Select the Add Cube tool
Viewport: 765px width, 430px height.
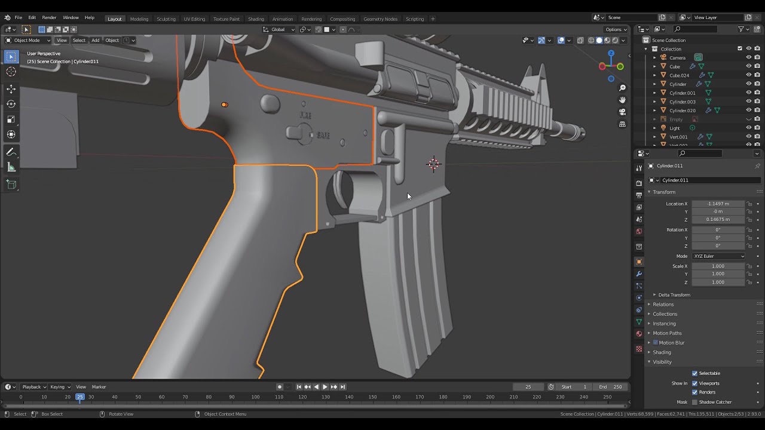[x=11, y=185]
